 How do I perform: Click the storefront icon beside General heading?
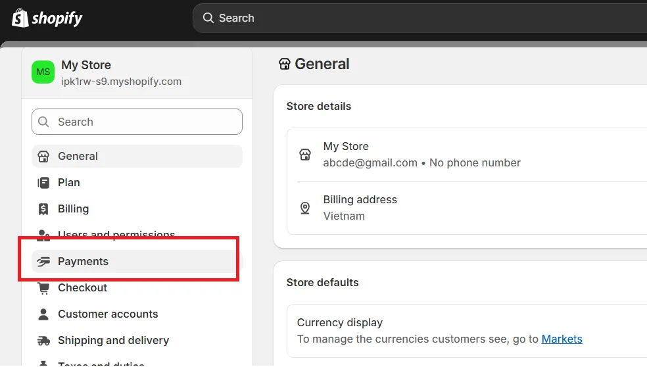click(x=285, y=64)
